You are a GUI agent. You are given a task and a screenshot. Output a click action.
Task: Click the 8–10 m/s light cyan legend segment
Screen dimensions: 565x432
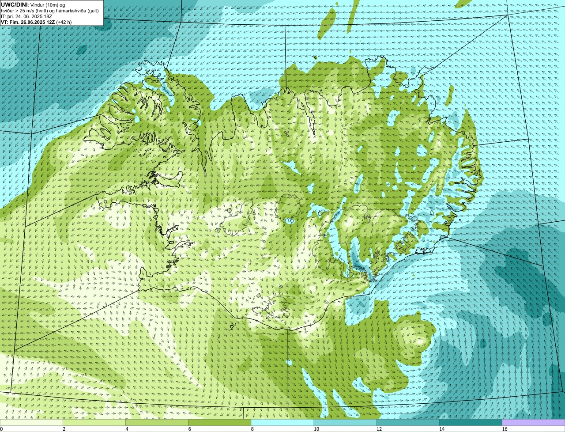tap(282, 422)
